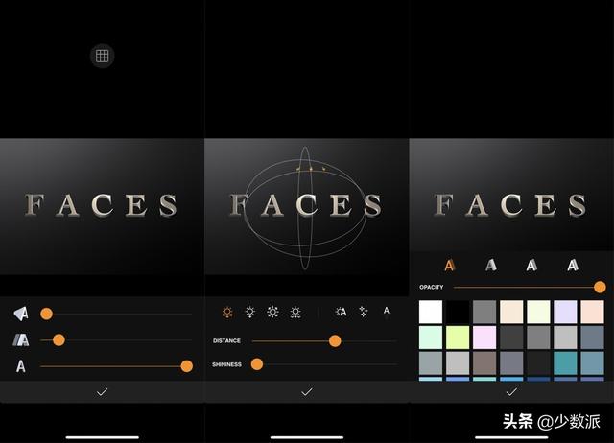Pick the white color swatch
The width and height of the screenshot is (614, 443).
[x=431, y=312]
